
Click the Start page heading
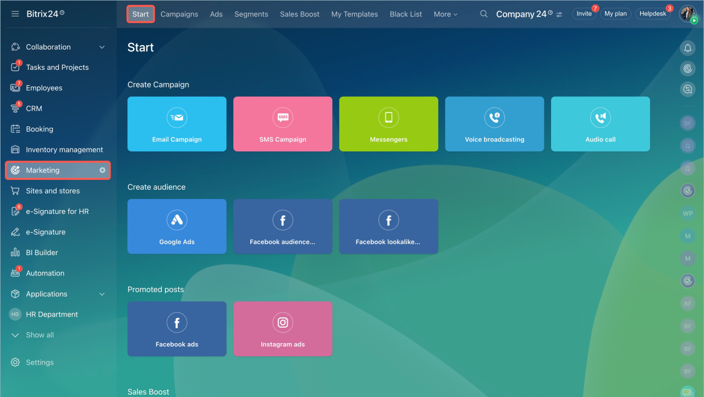click(x=141, y=47)
